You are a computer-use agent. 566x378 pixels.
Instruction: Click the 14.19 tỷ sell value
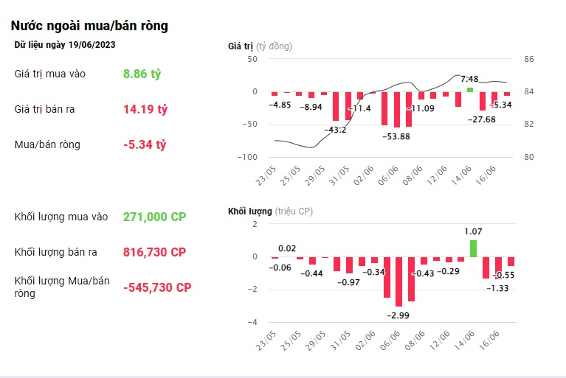[x=145, y=109]
